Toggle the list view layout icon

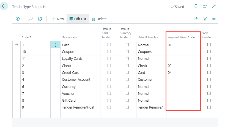pos(214,19)
